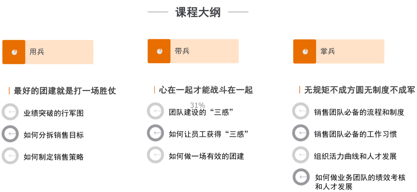The image size is (417, 192).
Task: Click arrow circle beside 组织活力曲线和人才发展
Action: tap(301, 155)
